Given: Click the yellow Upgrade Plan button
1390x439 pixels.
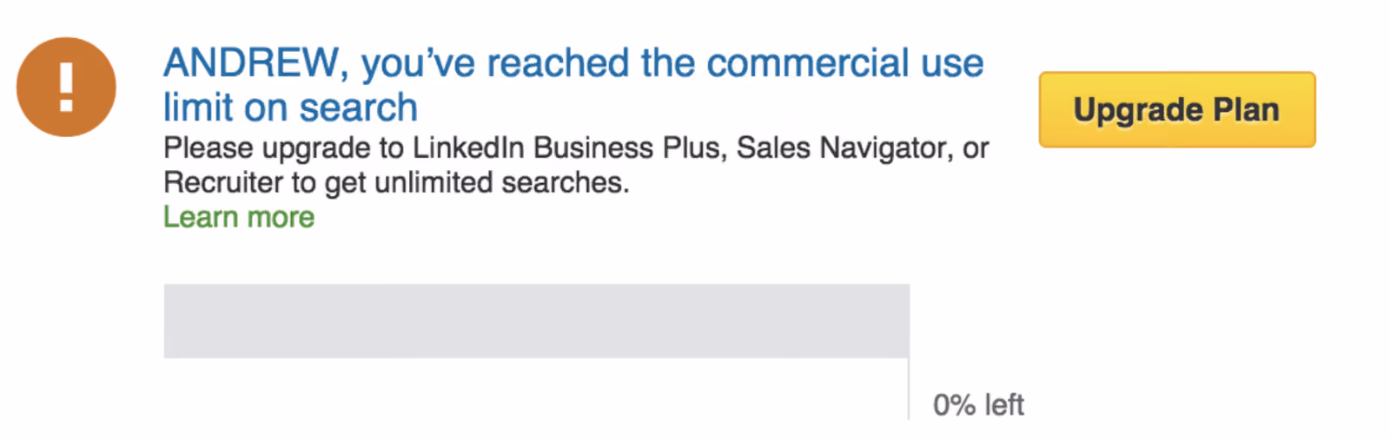Looking at the screenshot, I should tap(1177, 109).
